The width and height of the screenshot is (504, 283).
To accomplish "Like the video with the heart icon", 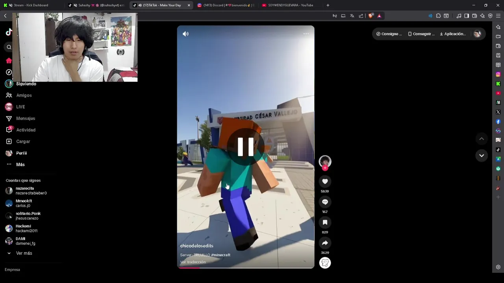I will (325, 181).
